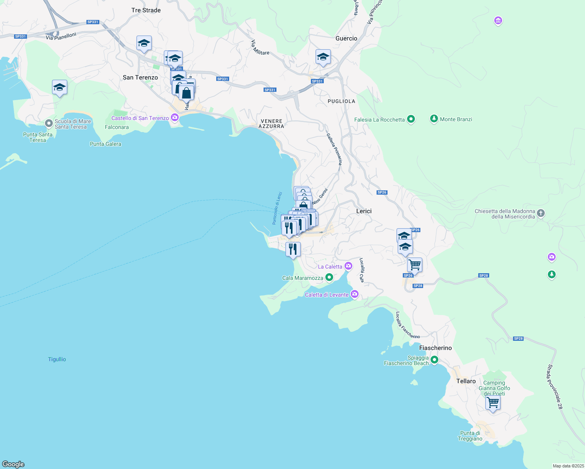
Task: Click the shopping bag marker north of Lerici harbor
Action: pos(303,206)
